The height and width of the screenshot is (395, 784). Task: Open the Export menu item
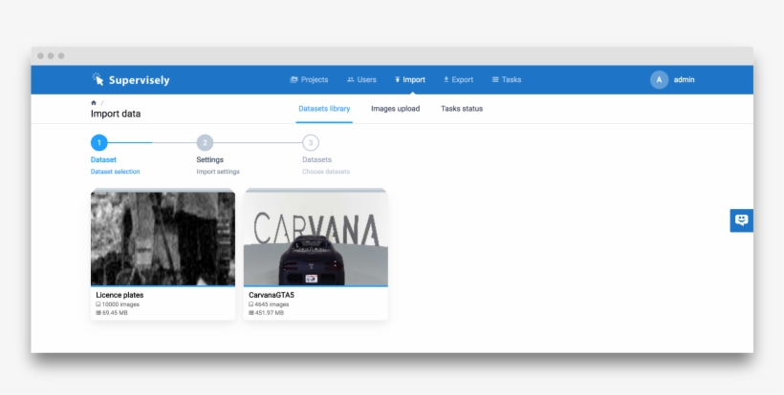(459, 80)
